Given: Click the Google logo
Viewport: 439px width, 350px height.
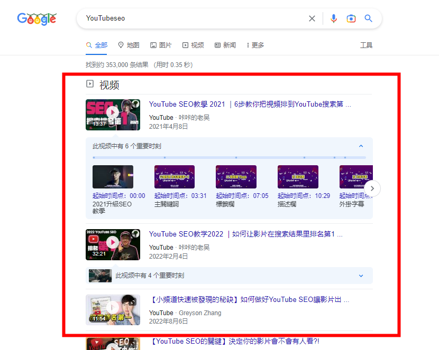Looking at the screenshot, I should point(36,18).
